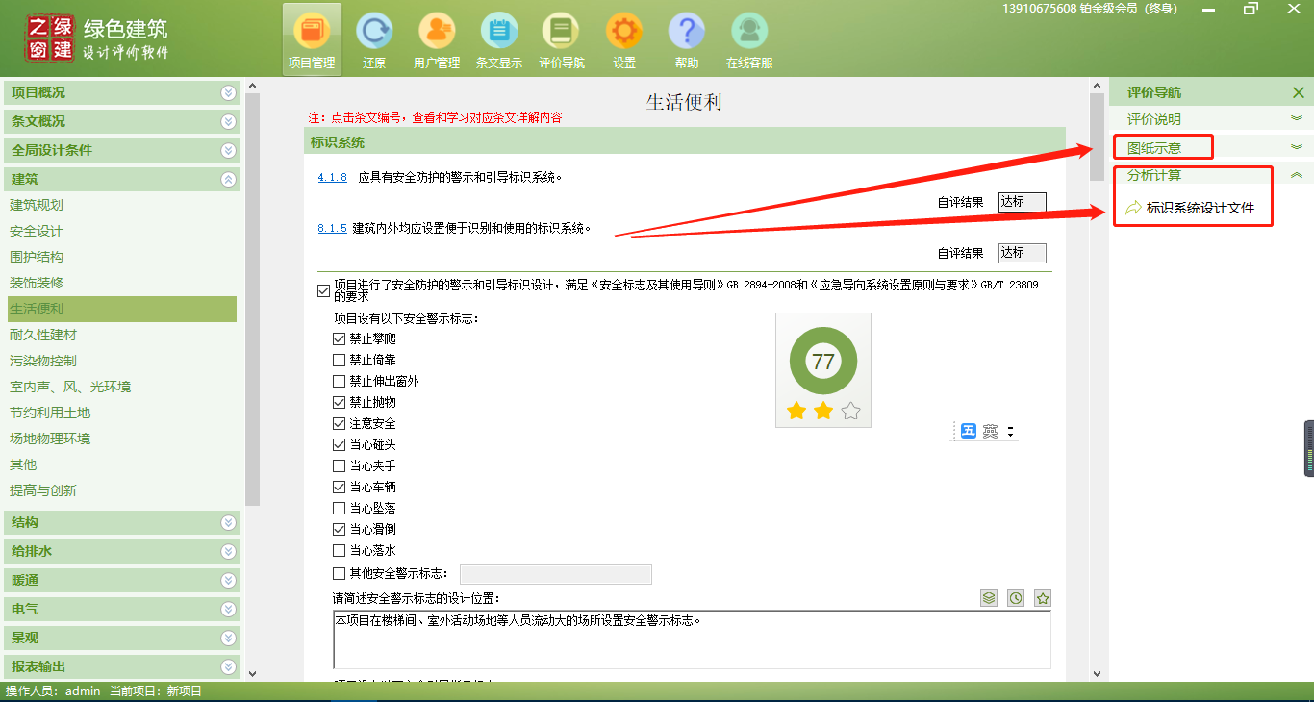
Task: Select 室内声、风、光环境 in sidebar
Action: (70, 387)
